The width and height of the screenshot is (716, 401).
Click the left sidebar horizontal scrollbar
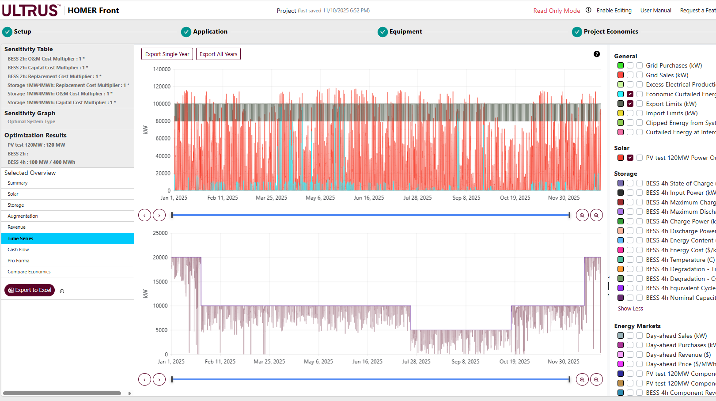click(62, 393)
